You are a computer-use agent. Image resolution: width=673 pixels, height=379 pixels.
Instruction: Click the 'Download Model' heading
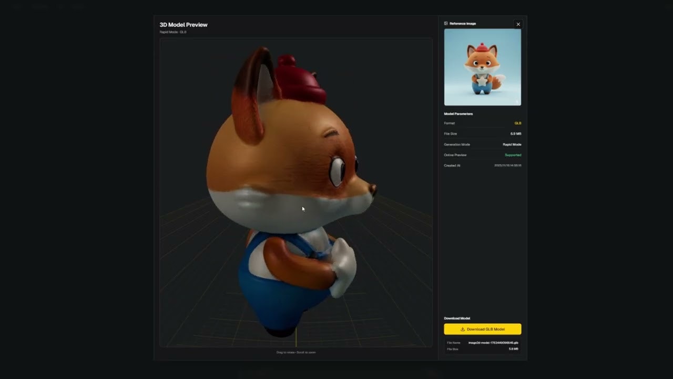457,318
